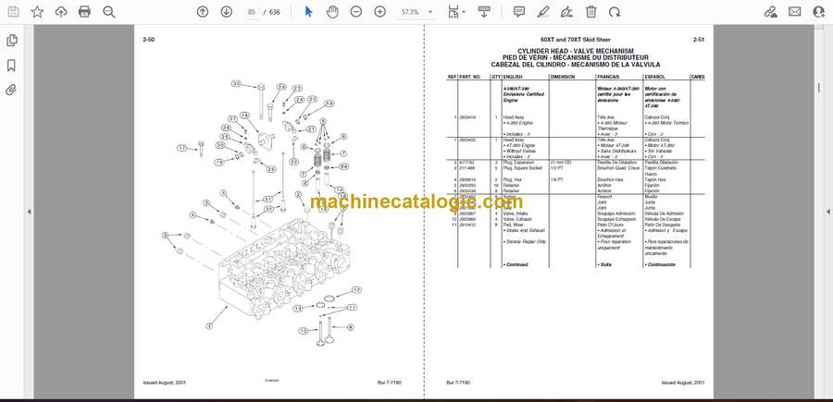Print the document
The width and height of the screenshot is (833, 402).
[x=84, y=12]
